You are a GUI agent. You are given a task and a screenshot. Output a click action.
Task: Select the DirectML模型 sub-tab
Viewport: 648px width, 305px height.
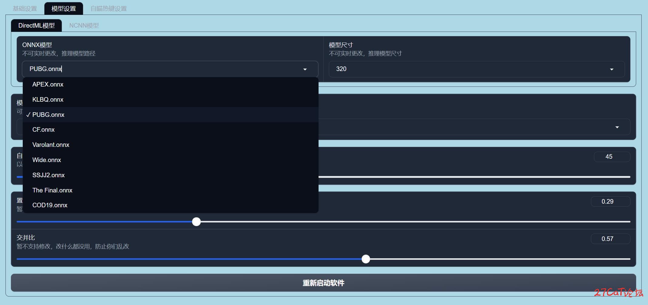36,25
